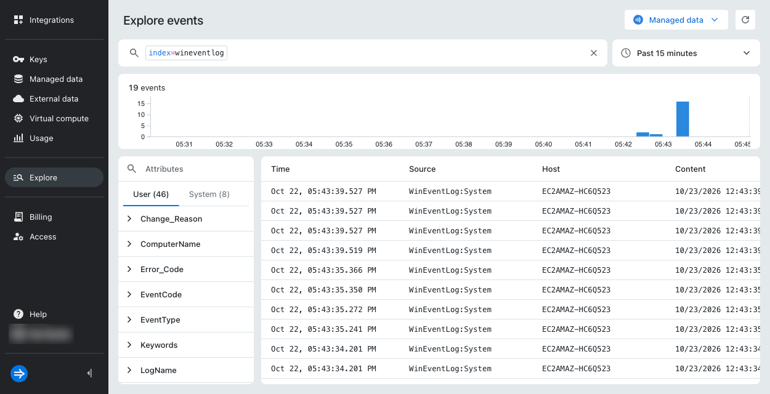Click the Source column header
The height and width of the screenshot is (394, 770).
(x=422, y=169)
